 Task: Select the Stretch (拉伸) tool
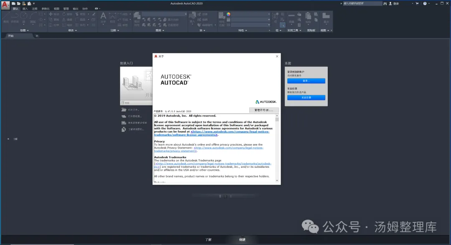click(54, 25)
